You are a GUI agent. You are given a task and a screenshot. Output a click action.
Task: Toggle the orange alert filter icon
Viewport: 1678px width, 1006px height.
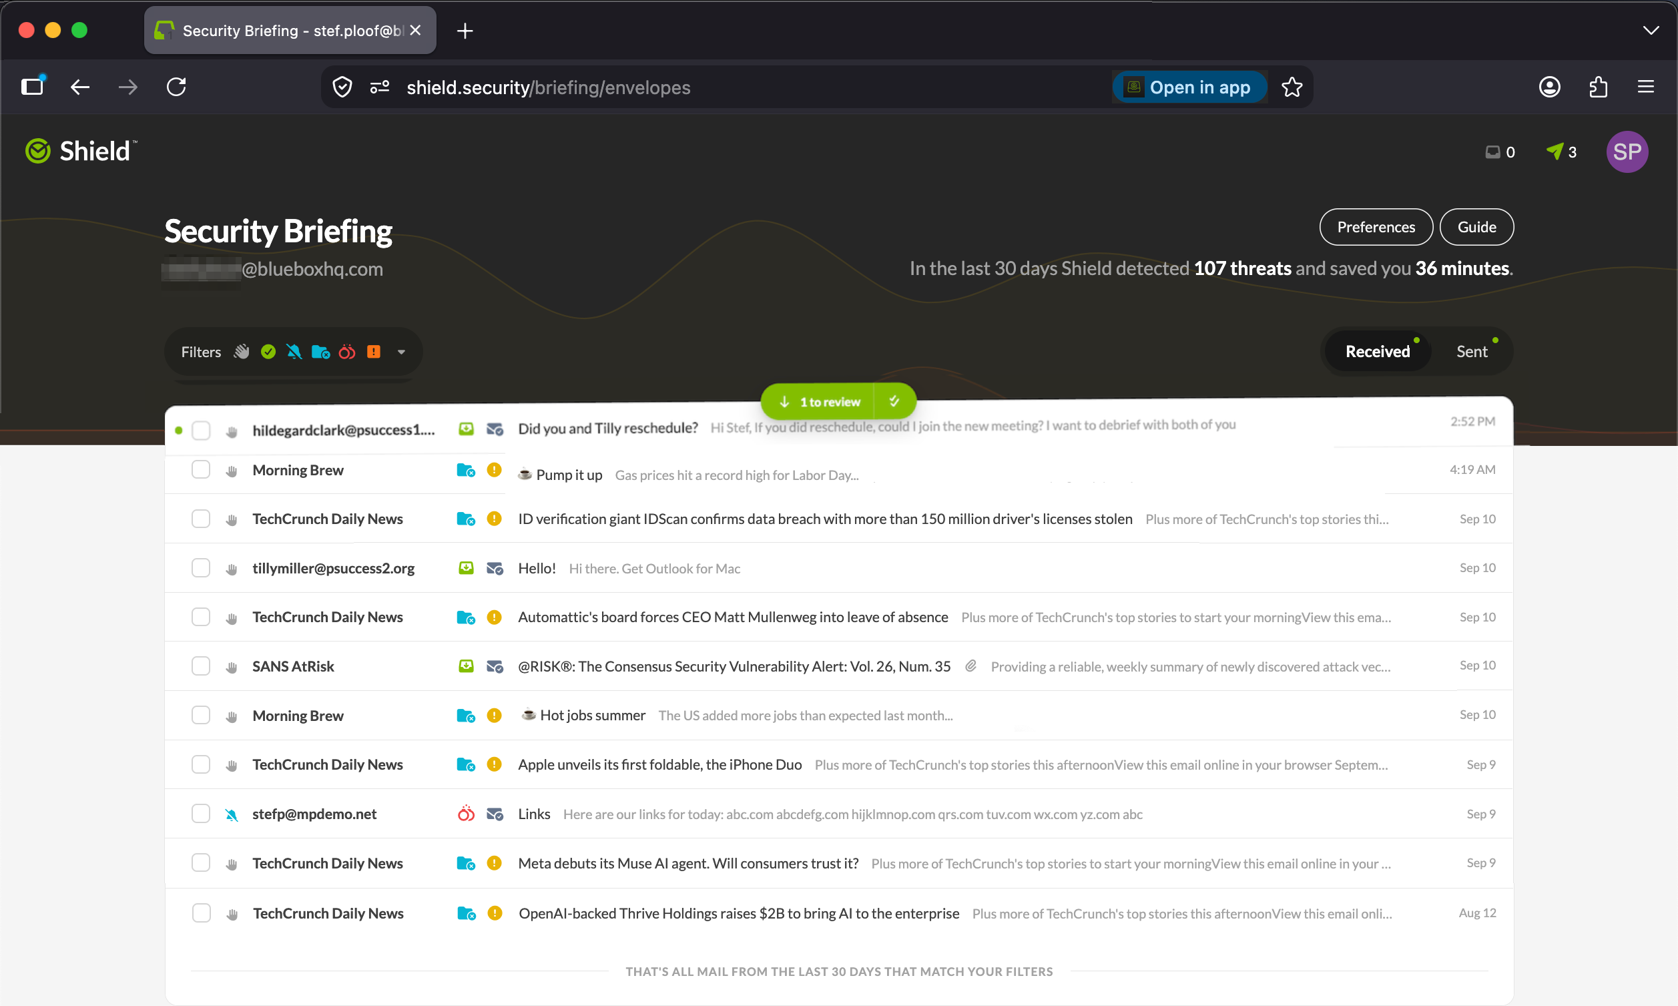[x=373, y=352]
